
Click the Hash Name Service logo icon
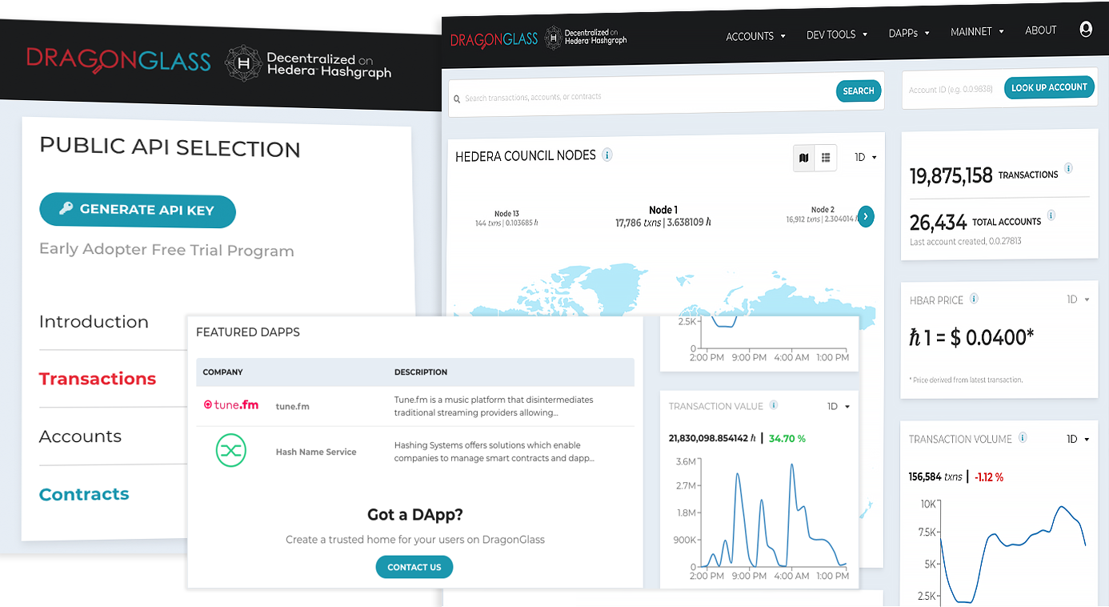(x=231, y=451)
